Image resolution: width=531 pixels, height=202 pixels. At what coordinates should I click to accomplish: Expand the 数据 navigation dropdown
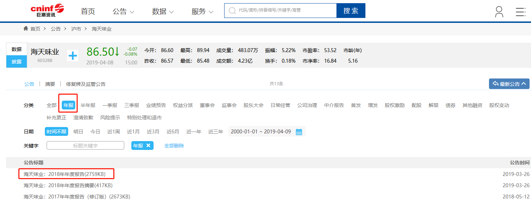click(x=163, y=11)
